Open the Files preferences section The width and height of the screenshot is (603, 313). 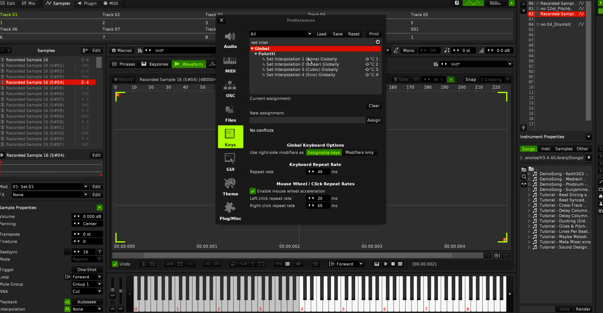click(230, 114)
